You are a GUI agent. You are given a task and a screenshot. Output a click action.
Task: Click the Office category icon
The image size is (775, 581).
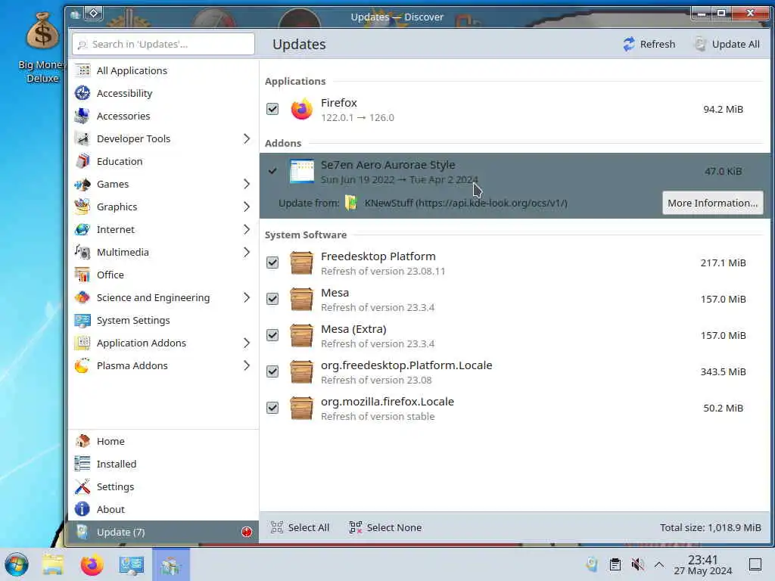point(82,275)
